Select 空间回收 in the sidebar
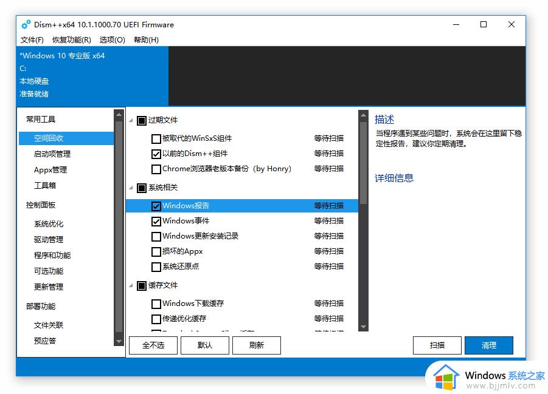This screenshot has height=394, width=548. (66, 138)
